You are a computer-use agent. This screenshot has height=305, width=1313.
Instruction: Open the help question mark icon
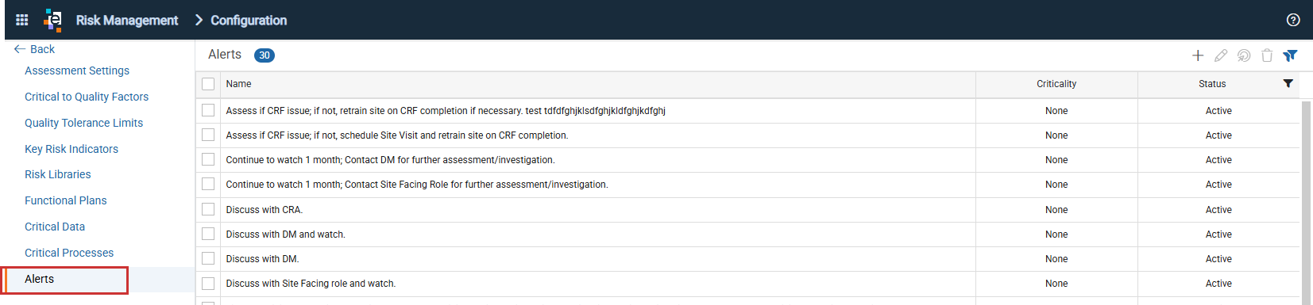tap(1293, 20)
